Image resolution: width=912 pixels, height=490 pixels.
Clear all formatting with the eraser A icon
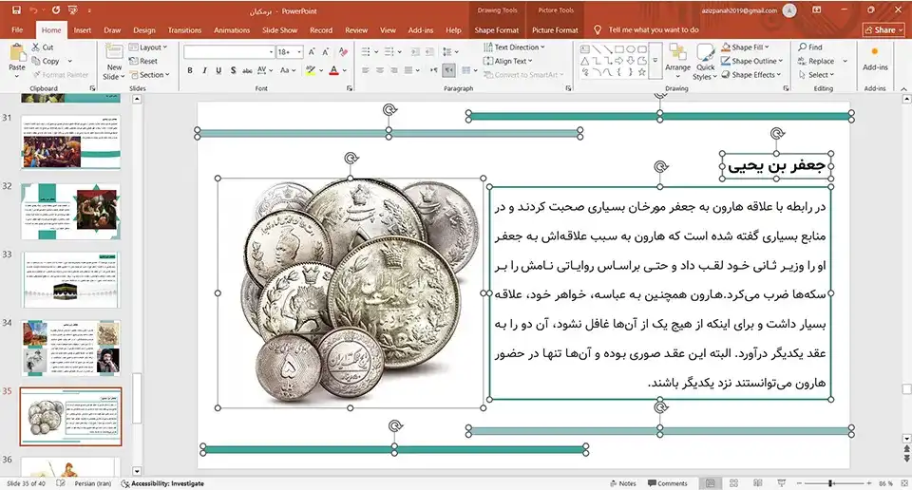(343, 52)
